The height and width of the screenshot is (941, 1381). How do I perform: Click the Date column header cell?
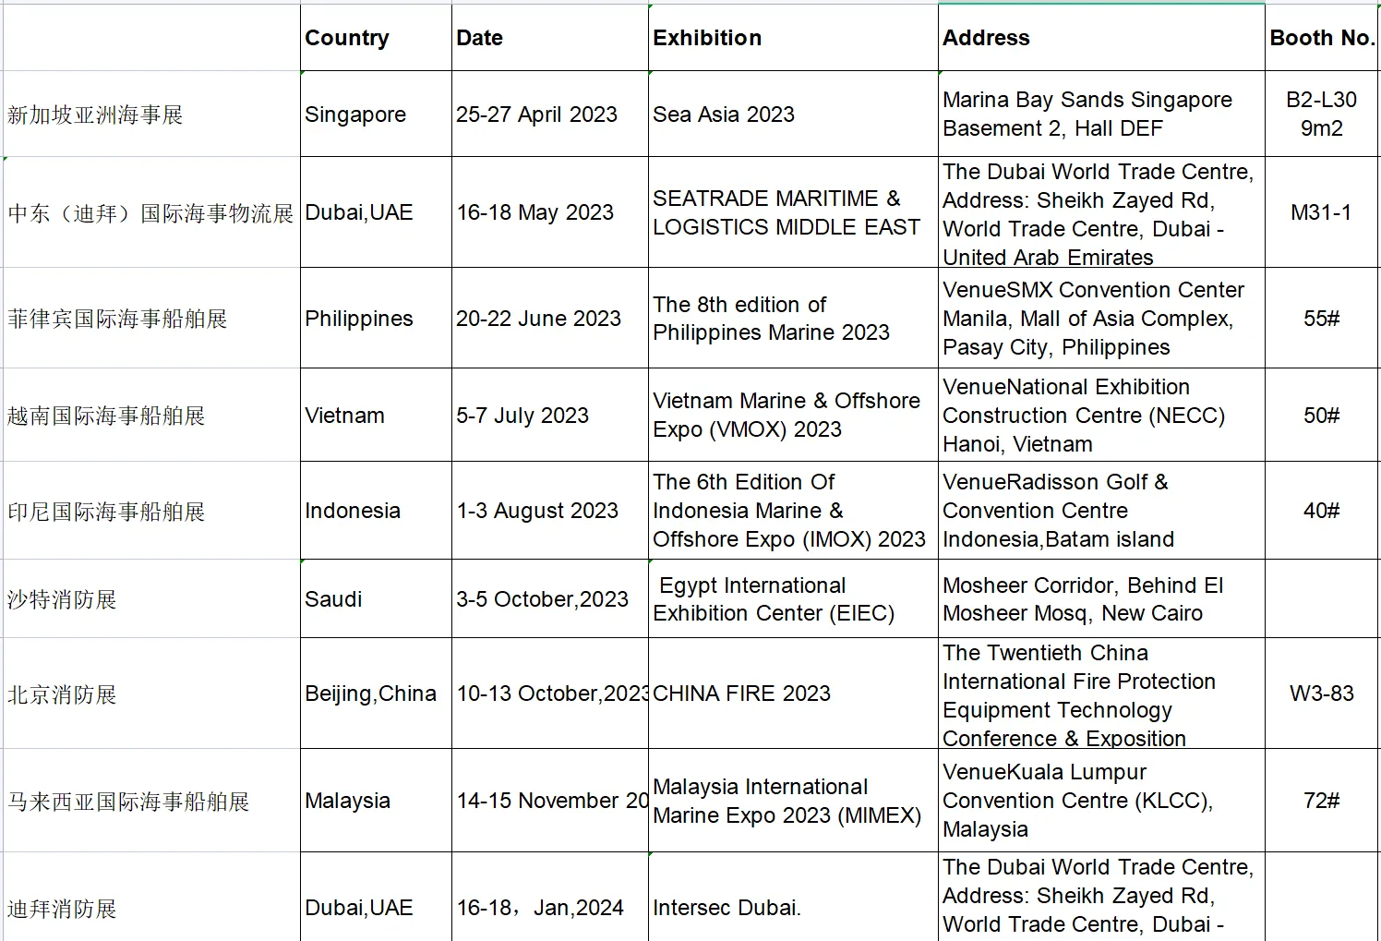pyautogui.click(x=549, y=38)
